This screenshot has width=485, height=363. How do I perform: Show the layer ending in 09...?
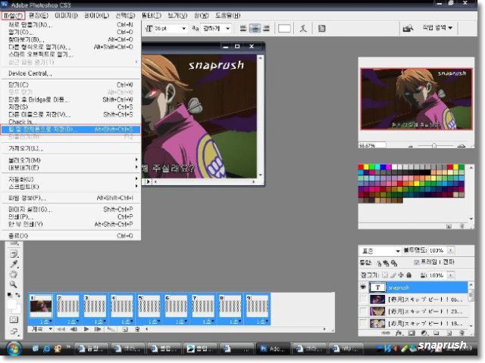click(363, 299)
